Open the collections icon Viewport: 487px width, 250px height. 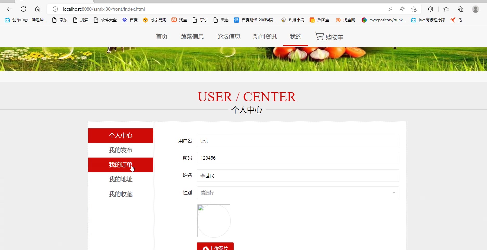pyautogui.click(x=460, y=9)
